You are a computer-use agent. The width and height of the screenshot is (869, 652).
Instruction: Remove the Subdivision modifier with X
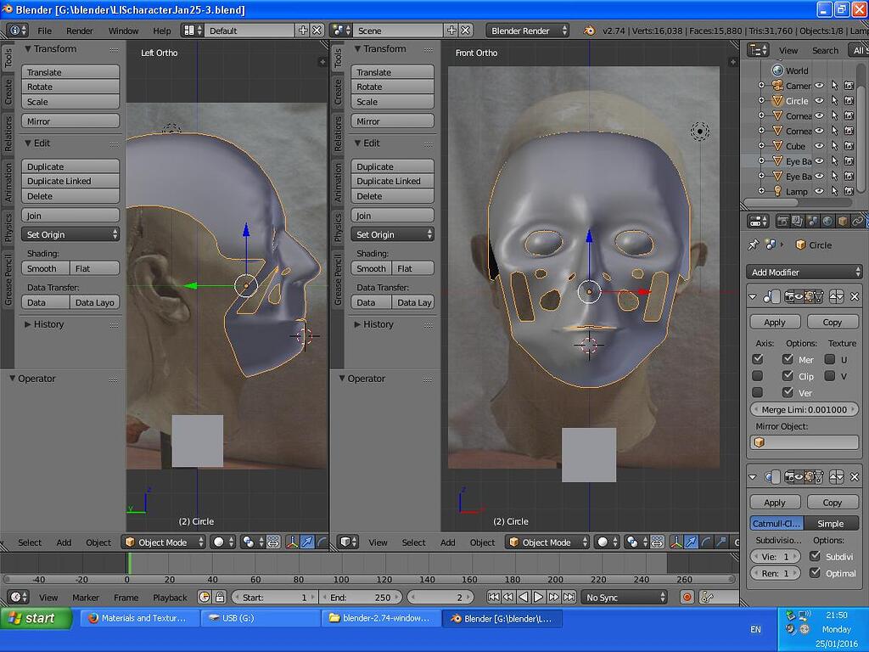coord(855,477)
